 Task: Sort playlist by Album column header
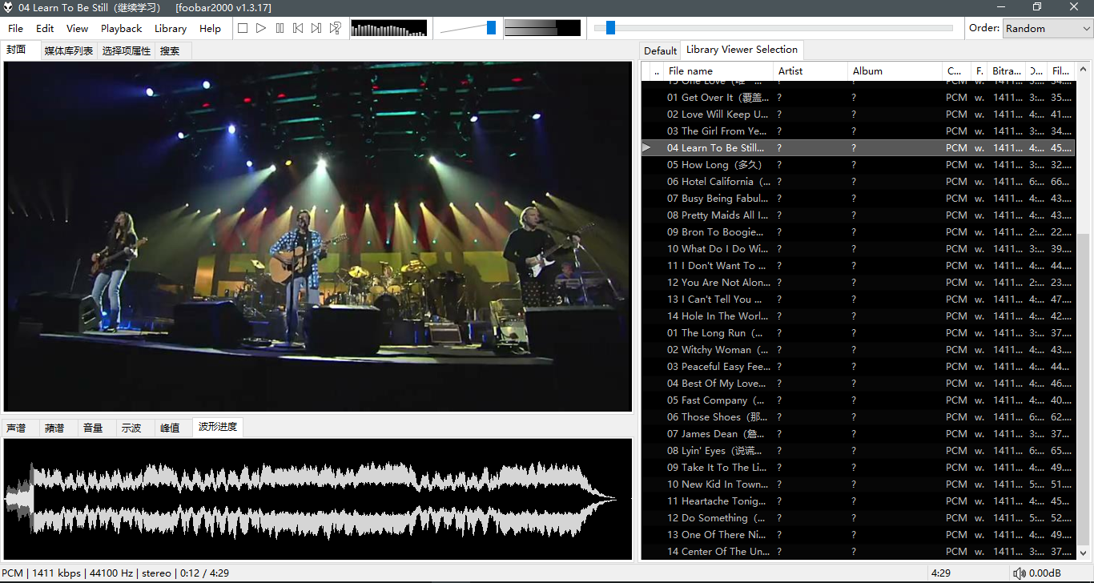[893, 70]
